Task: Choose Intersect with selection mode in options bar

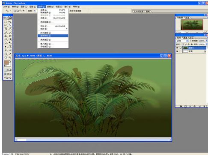Action: click(x=24, y=11)
